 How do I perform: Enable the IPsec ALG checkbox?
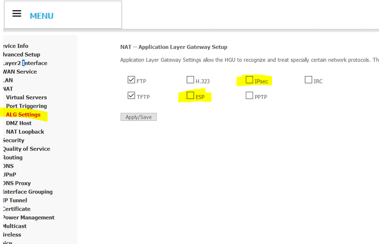tap(249, 80)
